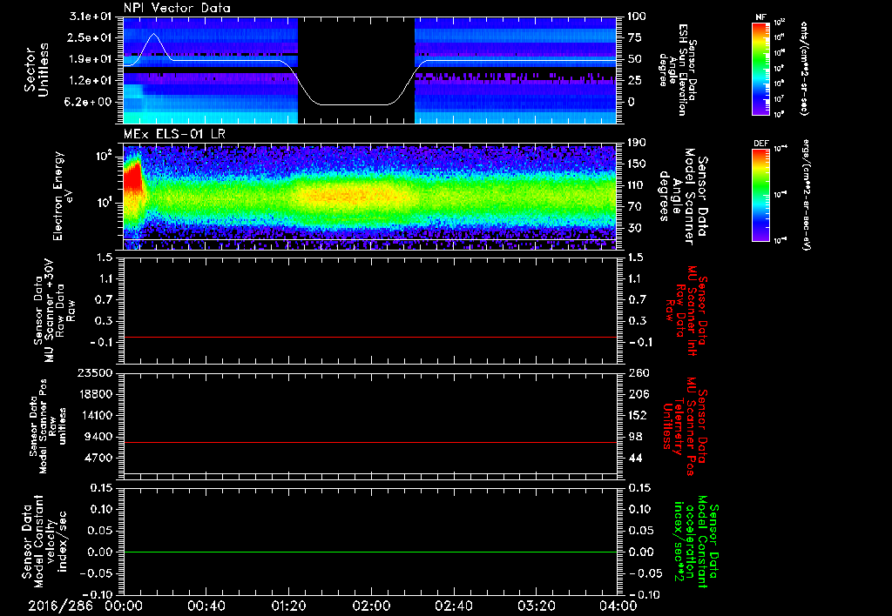Click the '70' scanner angle tick value
892x616 pixels.
[x=635, y=206]
